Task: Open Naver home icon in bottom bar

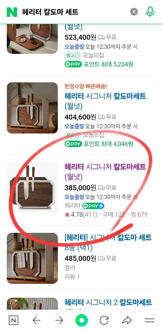Action: (13, 320)
